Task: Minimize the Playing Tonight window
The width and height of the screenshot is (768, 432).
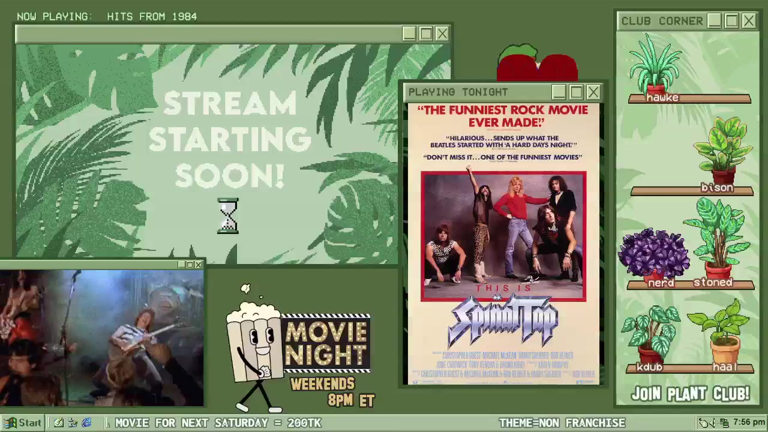Action: point(559,92)
